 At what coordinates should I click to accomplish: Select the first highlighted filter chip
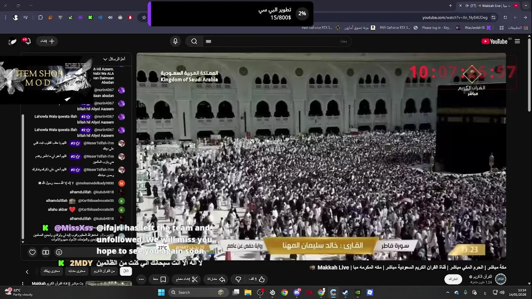126,271
